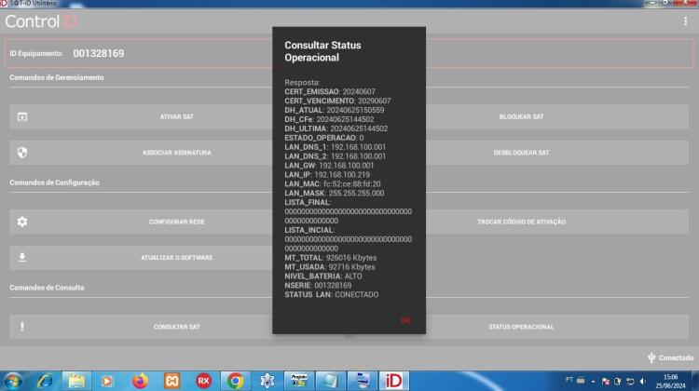This screenshot has height=391, width=699.
Task: Click the Comandos de Gerenciamento heading
Action: click(57, 77)
